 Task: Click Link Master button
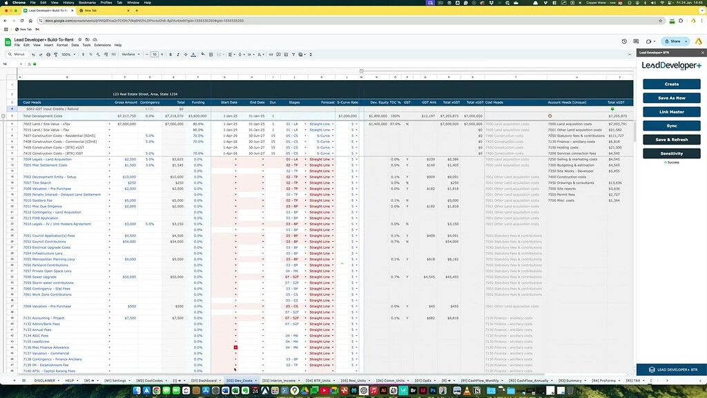point(671,112)
